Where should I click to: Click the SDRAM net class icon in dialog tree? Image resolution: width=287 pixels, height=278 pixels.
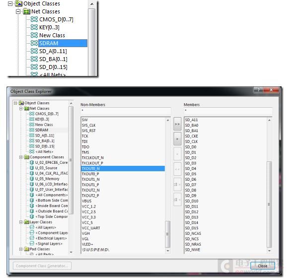tap(32, 130)
